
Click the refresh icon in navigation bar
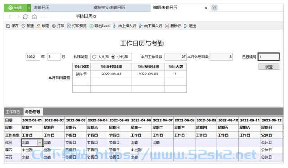coord(26,17)
